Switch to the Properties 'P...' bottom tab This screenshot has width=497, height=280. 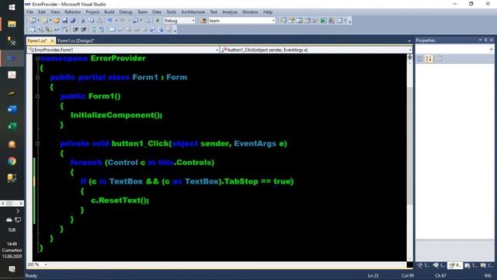[x=455, y=265]
